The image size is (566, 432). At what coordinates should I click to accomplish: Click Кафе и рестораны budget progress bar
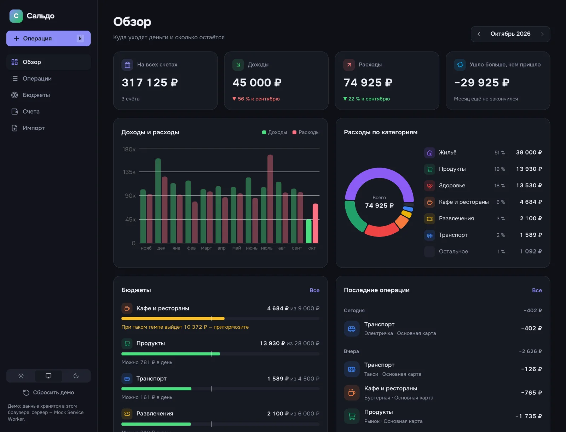(220, 319)
